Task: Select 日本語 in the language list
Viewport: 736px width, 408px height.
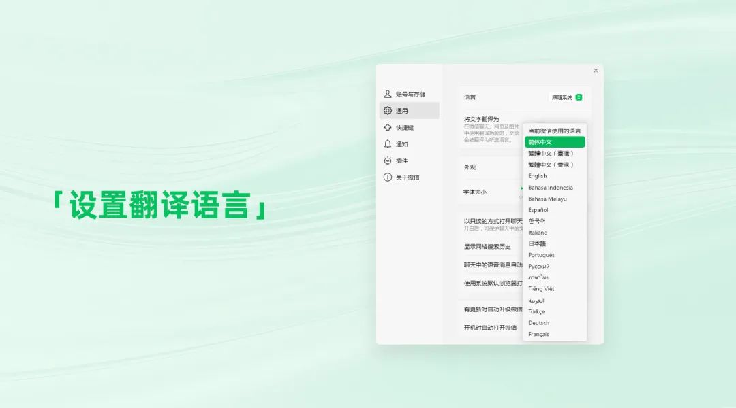Action: 554,243
